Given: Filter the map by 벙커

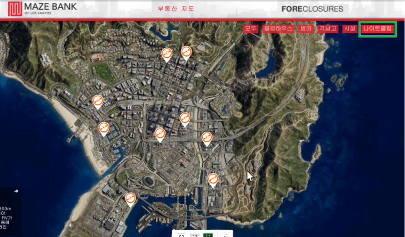Looking at the screenshot, I should pyautogui.click(x=306, y=28).
